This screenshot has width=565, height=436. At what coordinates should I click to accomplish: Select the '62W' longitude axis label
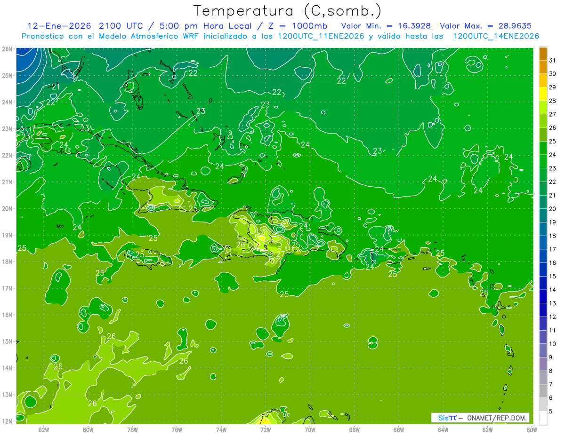point(487,430)
